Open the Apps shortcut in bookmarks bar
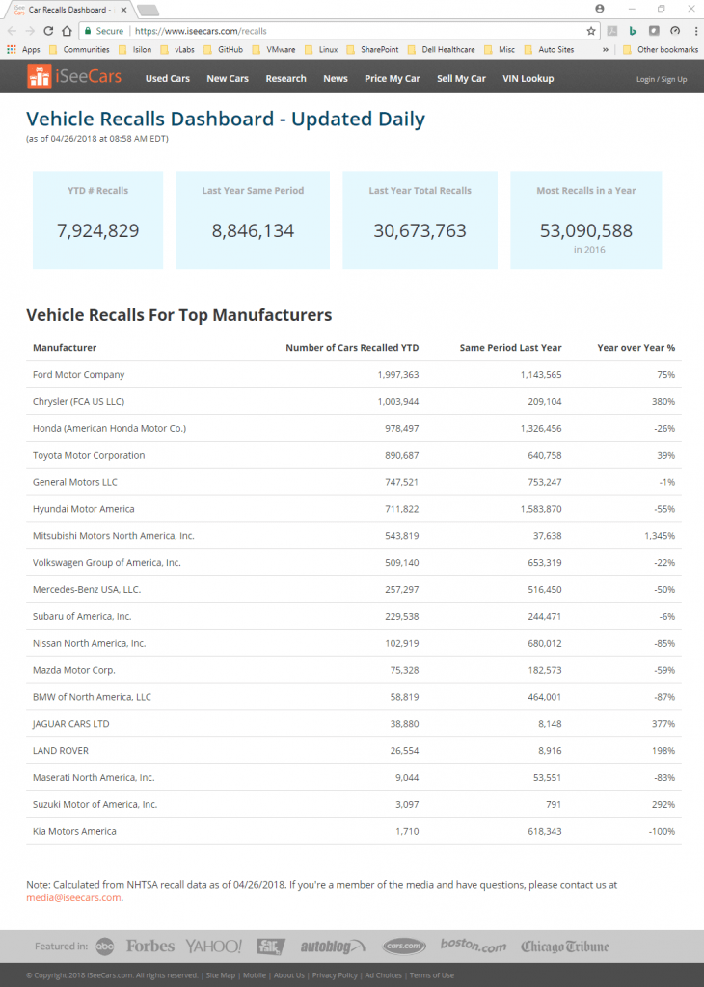Screen dimensions: 704x987 click(23, 49)
